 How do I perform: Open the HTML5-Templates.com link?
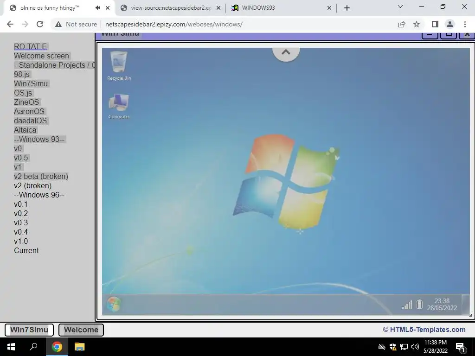coord(427,330)
